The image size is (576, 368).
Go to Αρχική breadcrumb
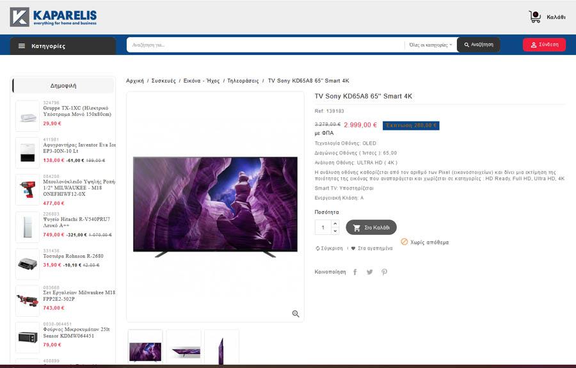tap(135, 81)
